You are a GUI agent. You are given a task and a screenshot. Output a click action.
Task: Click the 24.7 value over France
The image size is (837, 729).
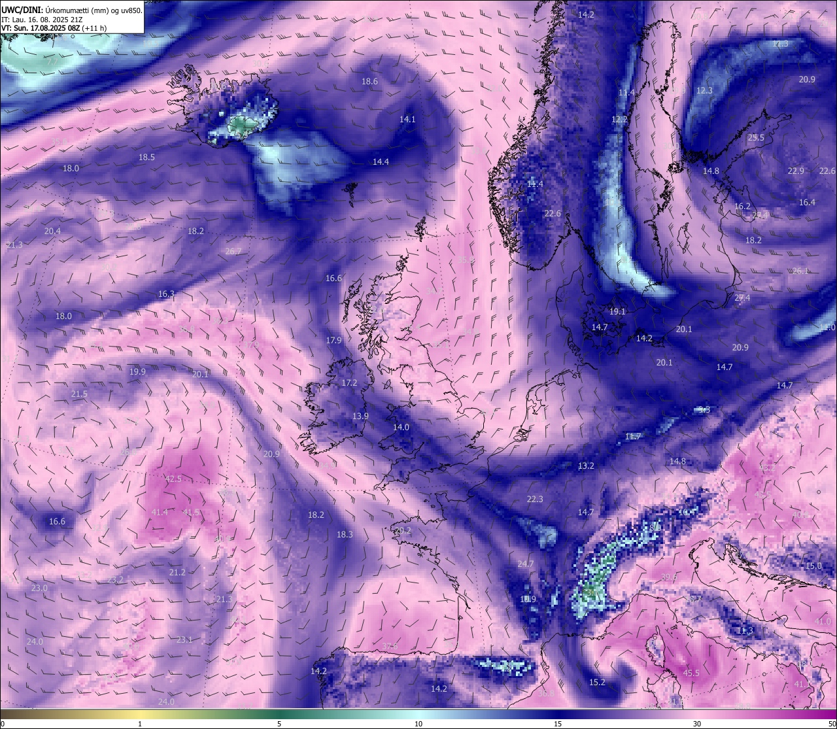(526, 564)
